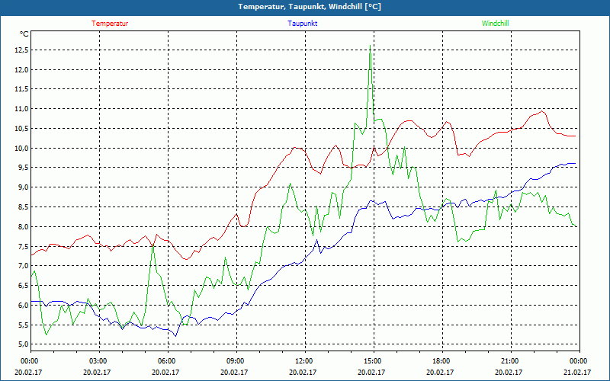Click the 6,0 y-axis value
This screenshot has height=381, width=610.
click(24, 305)
